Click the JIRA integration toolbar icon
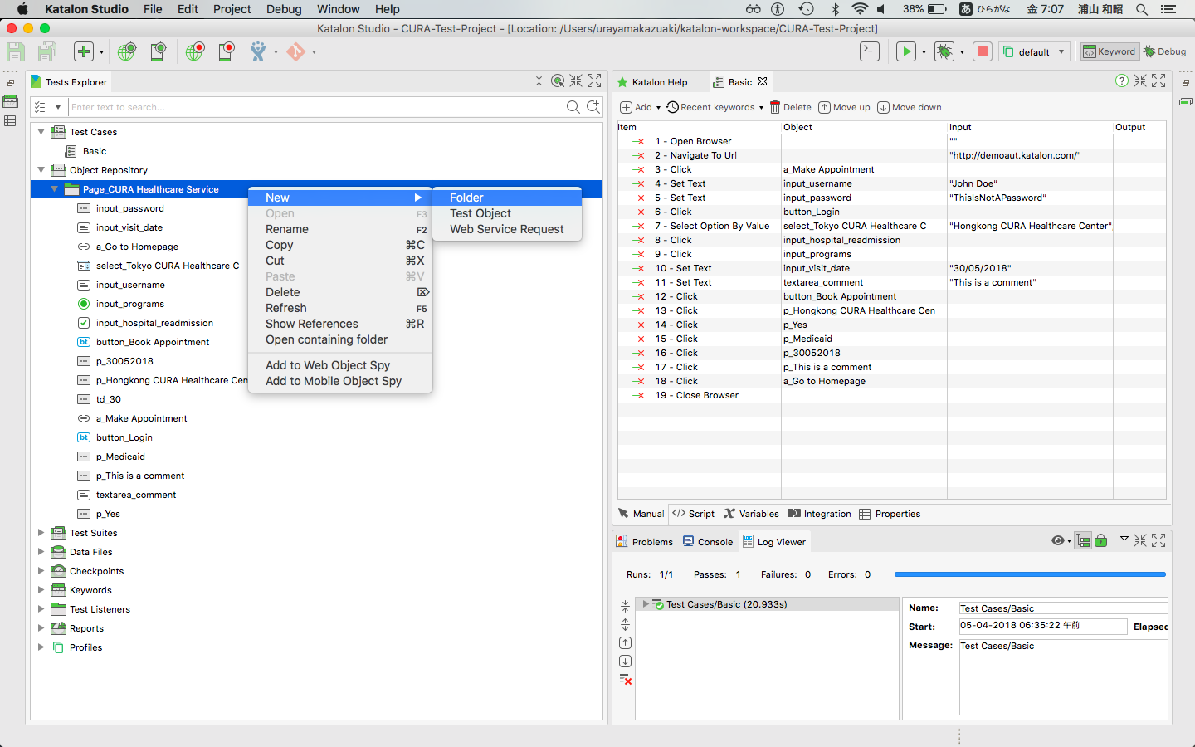This screenshot has height=747, width=1195. pyautogui.click(x=258, y=51)
